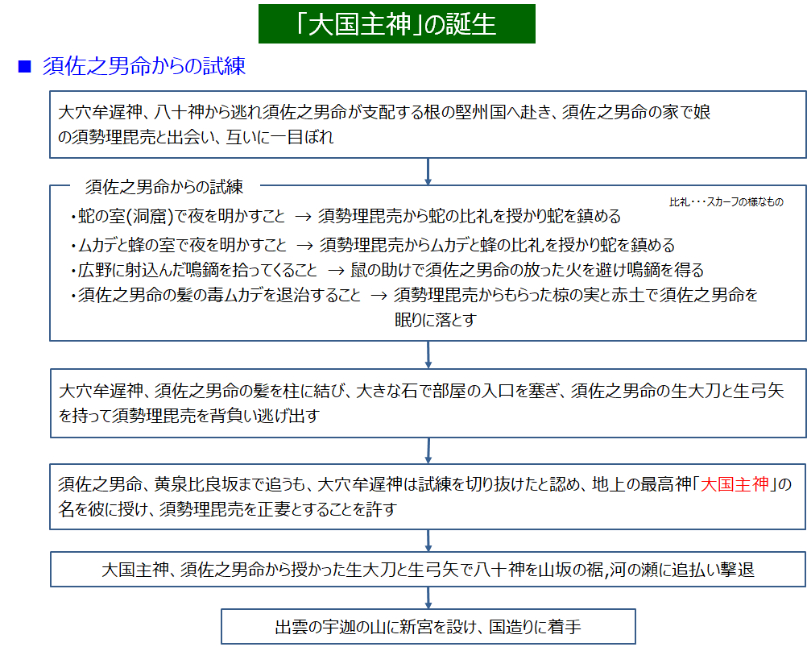Viewport: 807px width, 647px height.
Task: Click the black 須佐之男命からの試練 label on the trials box
Action: click(x=164, y=187)
